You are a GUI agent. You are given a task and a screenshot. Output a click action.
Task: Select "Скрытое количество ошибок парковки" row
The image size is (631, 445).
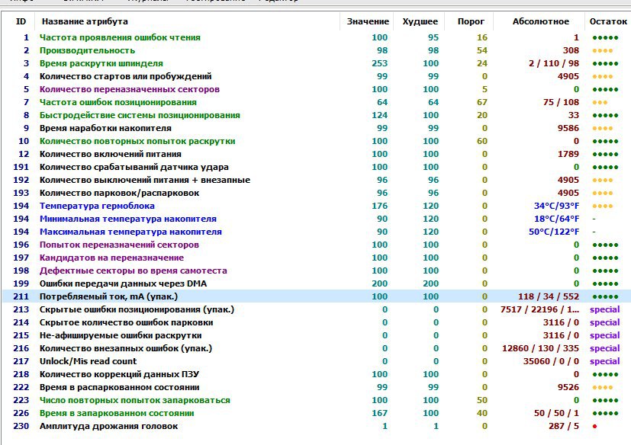317,322
